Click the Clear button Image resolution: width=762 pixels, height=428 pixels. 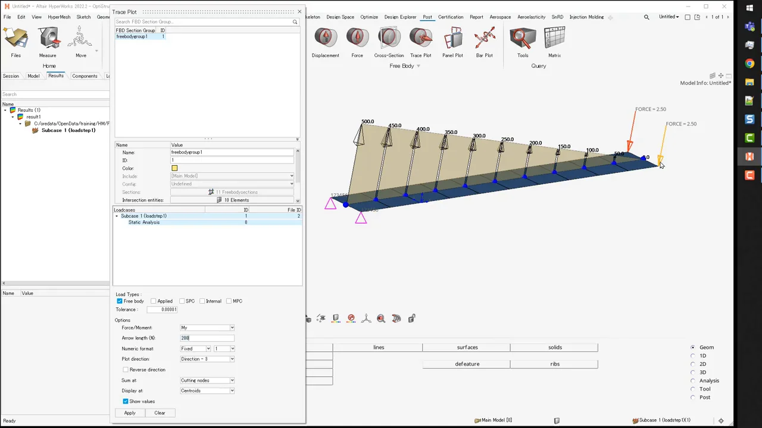(x=160, y=413)
